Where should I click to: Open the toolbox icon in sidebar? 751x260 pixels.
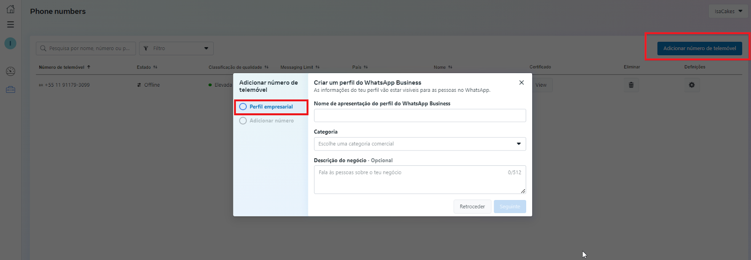(x=10, y=89)
